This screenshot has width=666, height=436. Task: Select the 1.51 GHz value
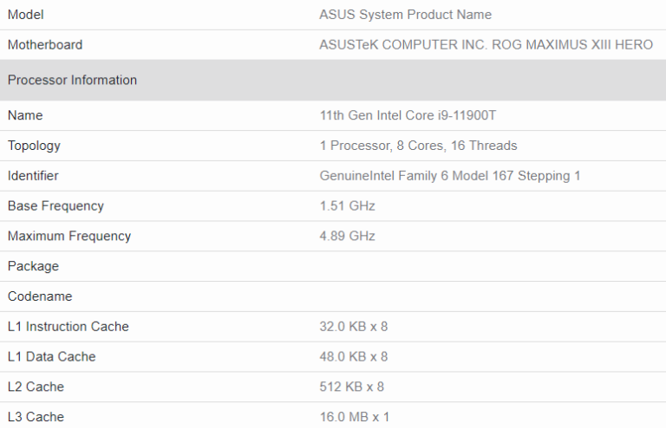tap(347, 206)
